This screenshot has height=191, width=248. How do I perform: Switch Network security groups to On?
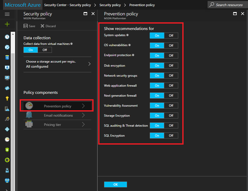(157, 76)
